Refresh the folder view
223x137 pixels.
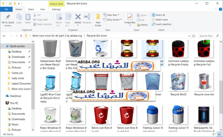194,36
